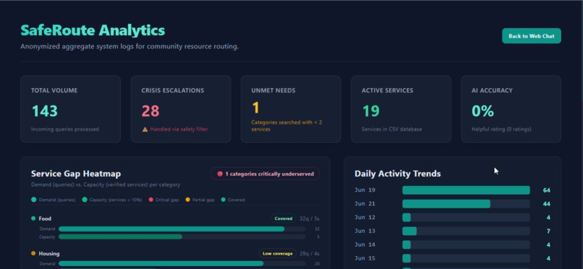The width and height of the screenshot is (583, 269).
Task: Click the Active Services value 19
Action: tap(370, 111)
